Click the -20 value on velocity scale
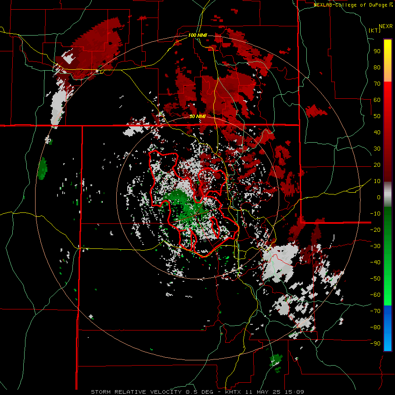Viewport: 395px width, 395px height. [375, 230]
